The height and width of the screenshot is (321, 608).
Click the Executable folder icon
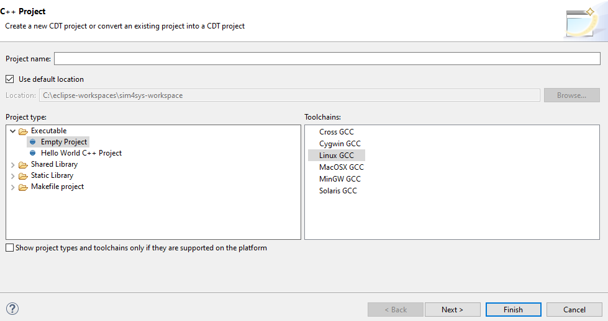pos(23,131)
